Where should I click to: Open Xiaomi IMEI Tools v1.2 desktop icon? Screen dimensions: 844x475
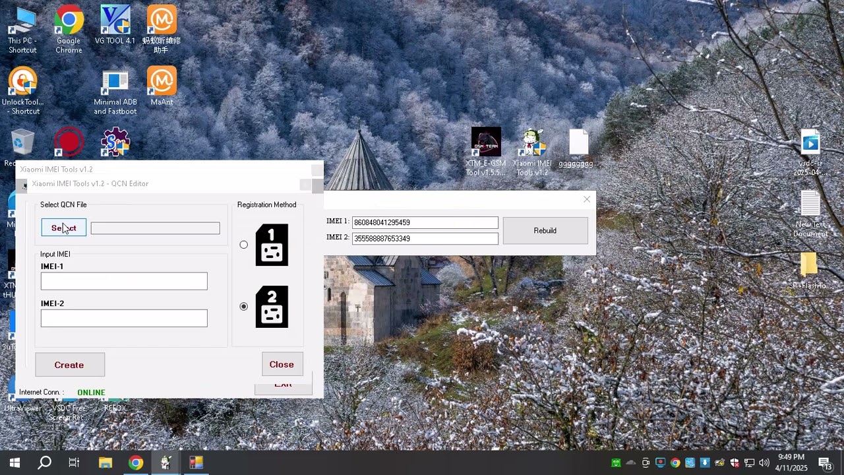click(532, 152)
